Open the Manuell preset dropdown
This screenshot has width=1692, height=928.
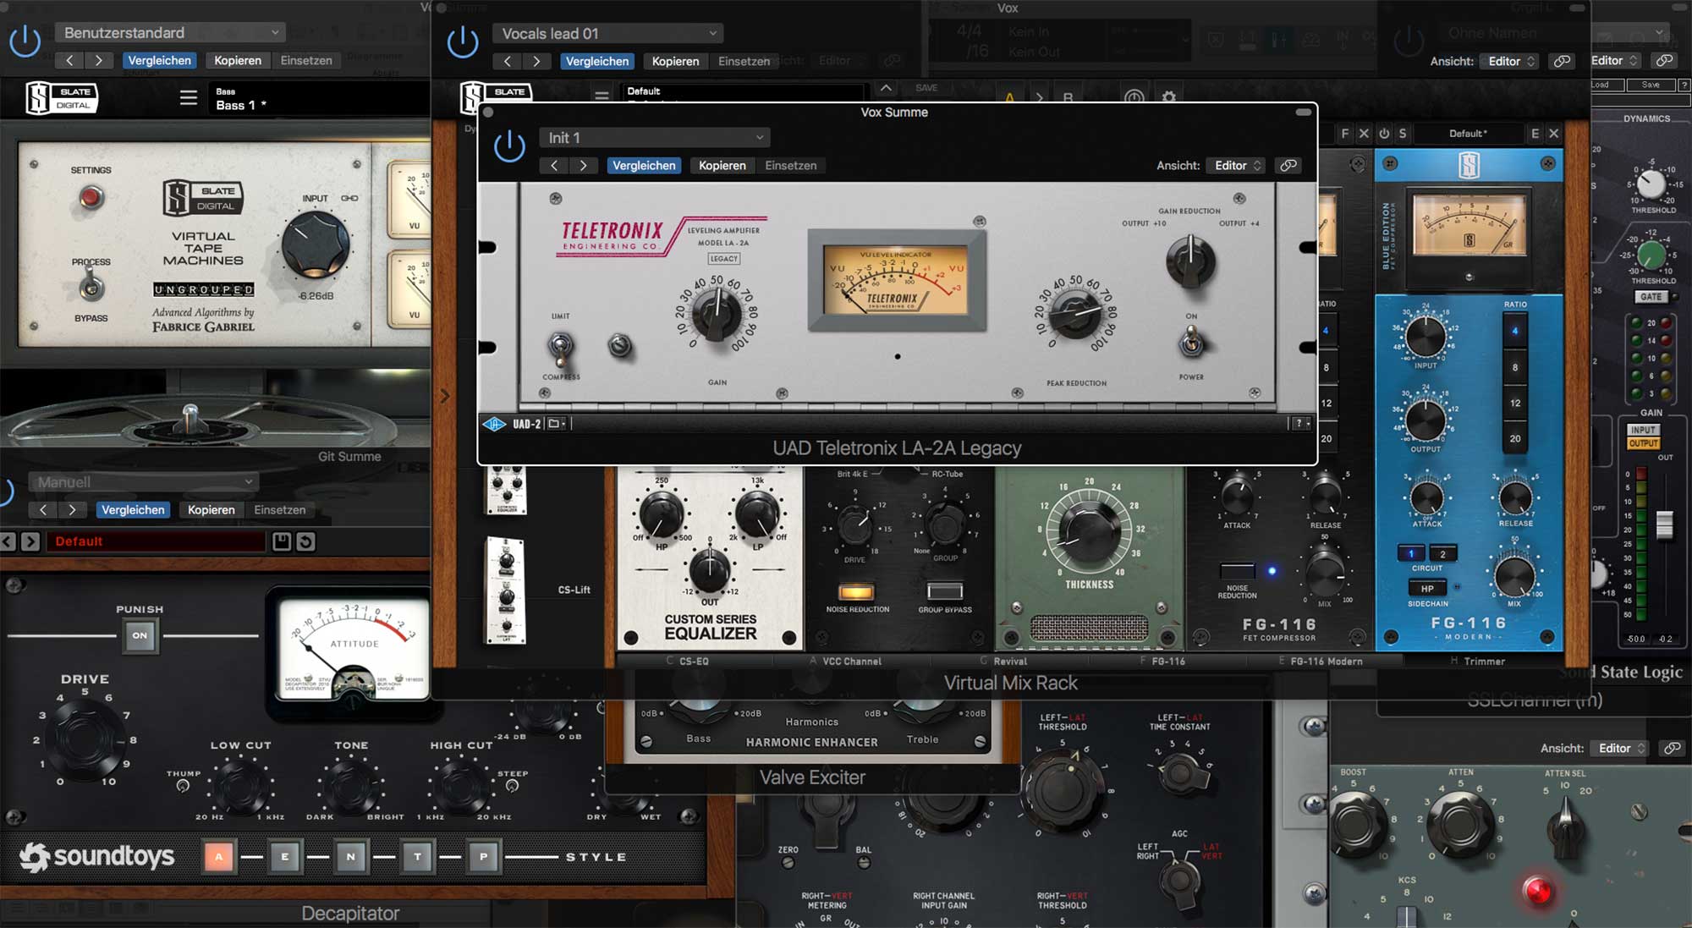pyautogui.click(x=145, y=482)
